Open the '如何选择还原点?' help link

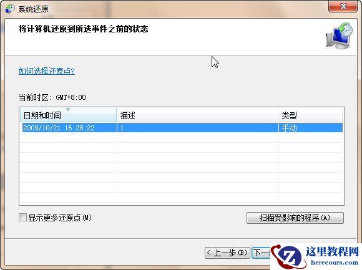tap(47, 71)
